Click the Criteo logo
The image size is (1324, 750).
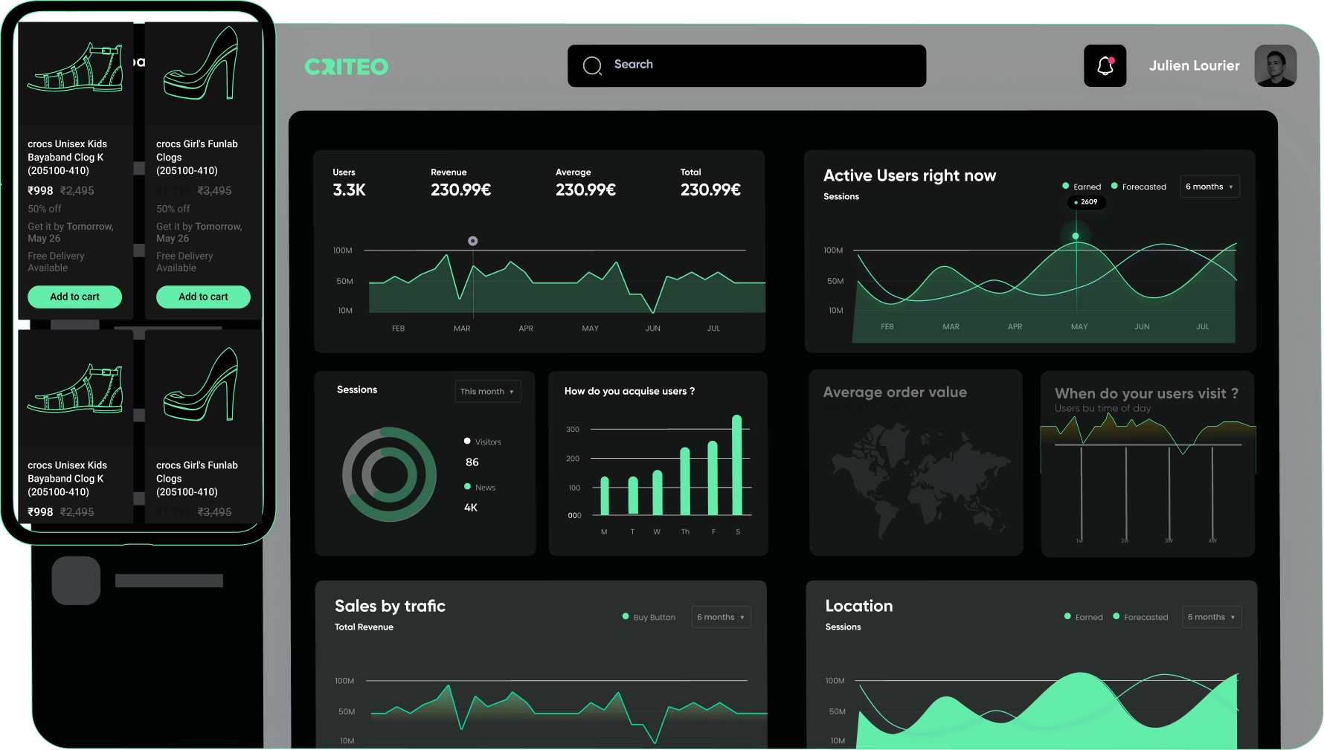coord(347,67)
